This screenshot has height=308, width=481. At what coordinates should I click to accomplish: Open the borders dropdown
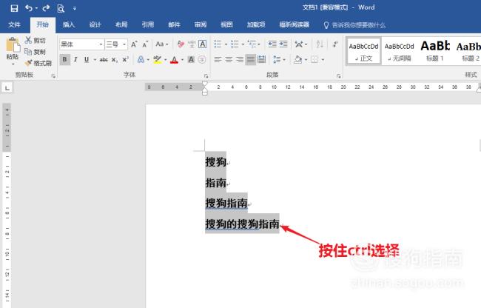[x=323, y=60]
